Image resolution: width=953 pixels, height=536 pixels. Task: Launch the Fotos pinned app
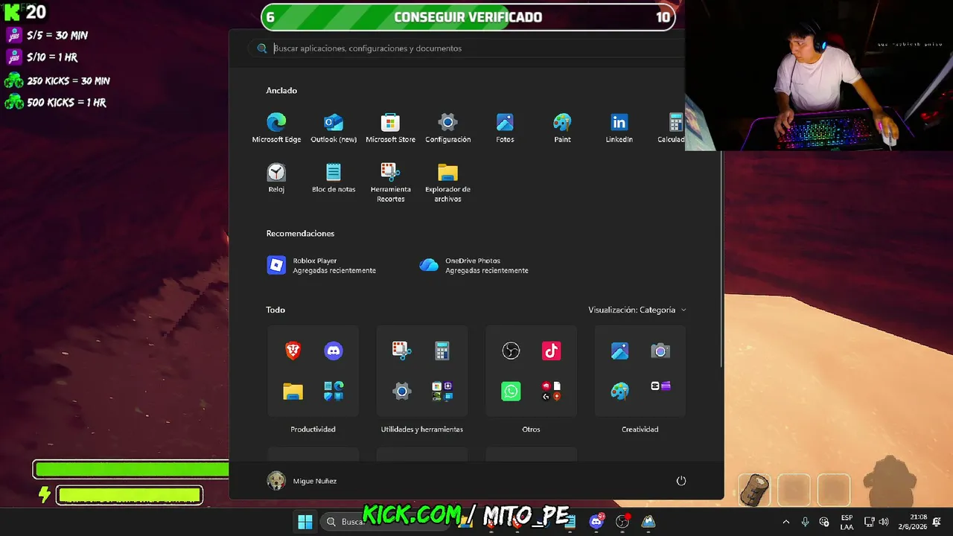tap(505, 127)
